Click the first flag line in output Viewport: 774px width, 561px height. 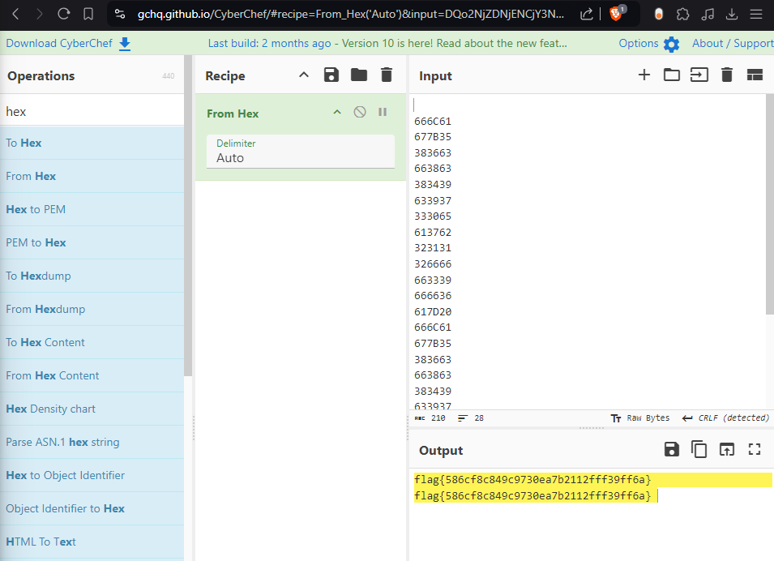click(x=532, y=479)
